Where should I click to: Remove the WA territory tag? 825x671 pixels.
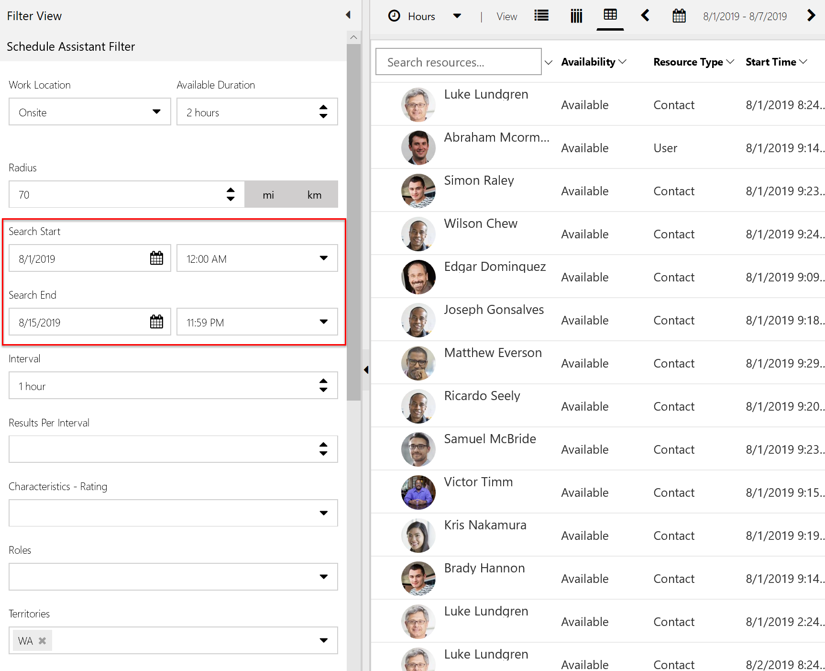[x=43, y=640]
